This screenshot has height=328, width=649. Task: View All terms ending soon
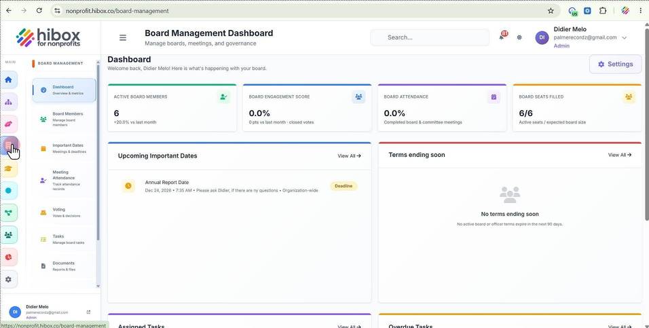[x=620, y=155]
